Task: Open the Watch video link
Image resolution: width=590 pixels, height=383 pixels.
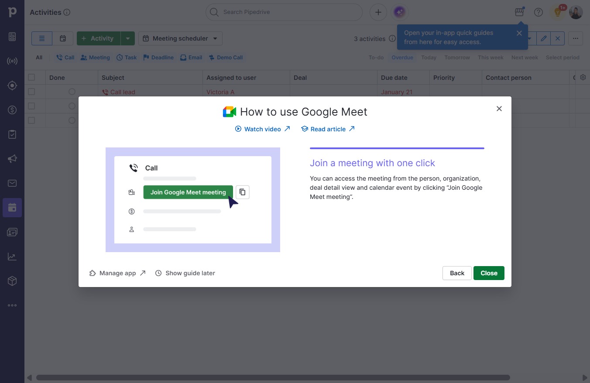Action: click(x=263, y=129)
